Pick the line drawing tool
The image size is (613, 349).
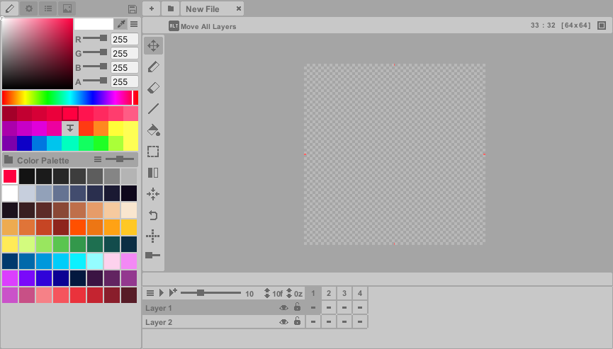click(x=153, y=109)
